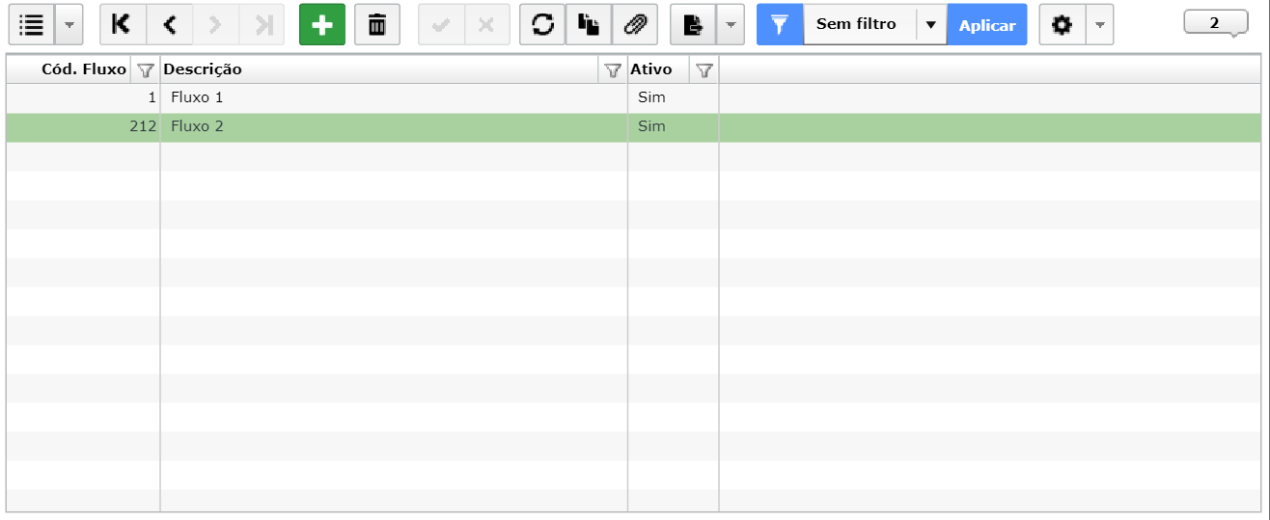
Task: Expand the export options dropdown
Action: (x=731, y=25)
